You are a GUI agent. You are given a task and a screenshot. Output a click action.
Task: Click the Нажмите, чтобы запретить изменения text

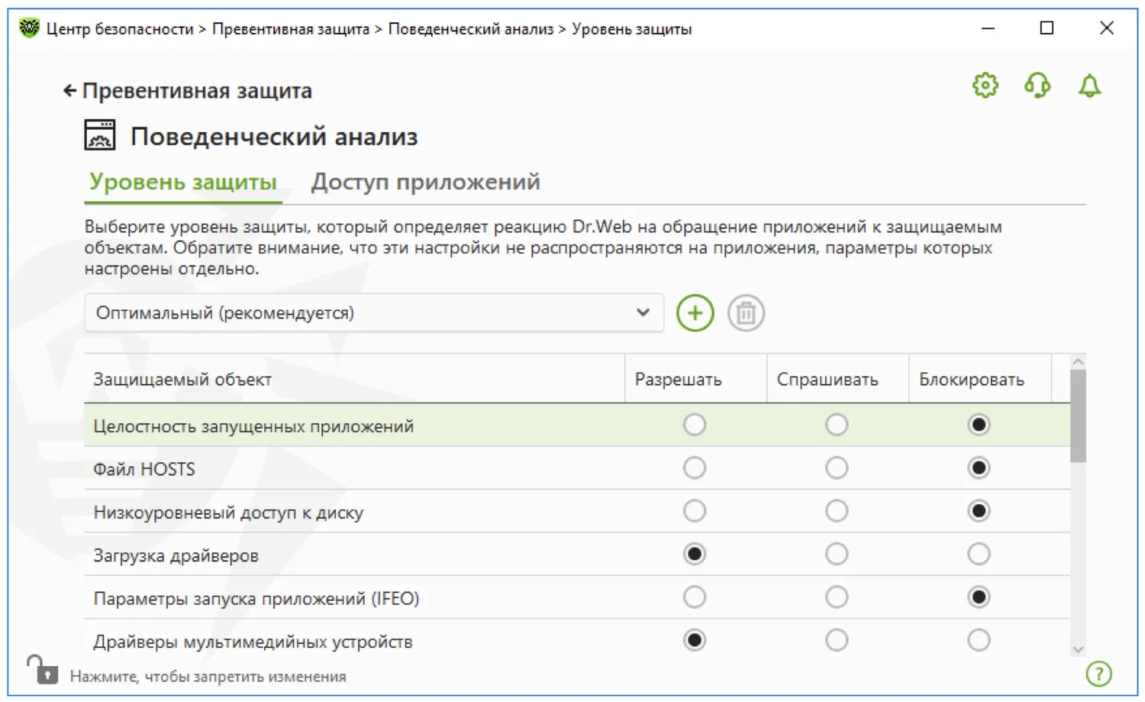click(x=208, y=677)
